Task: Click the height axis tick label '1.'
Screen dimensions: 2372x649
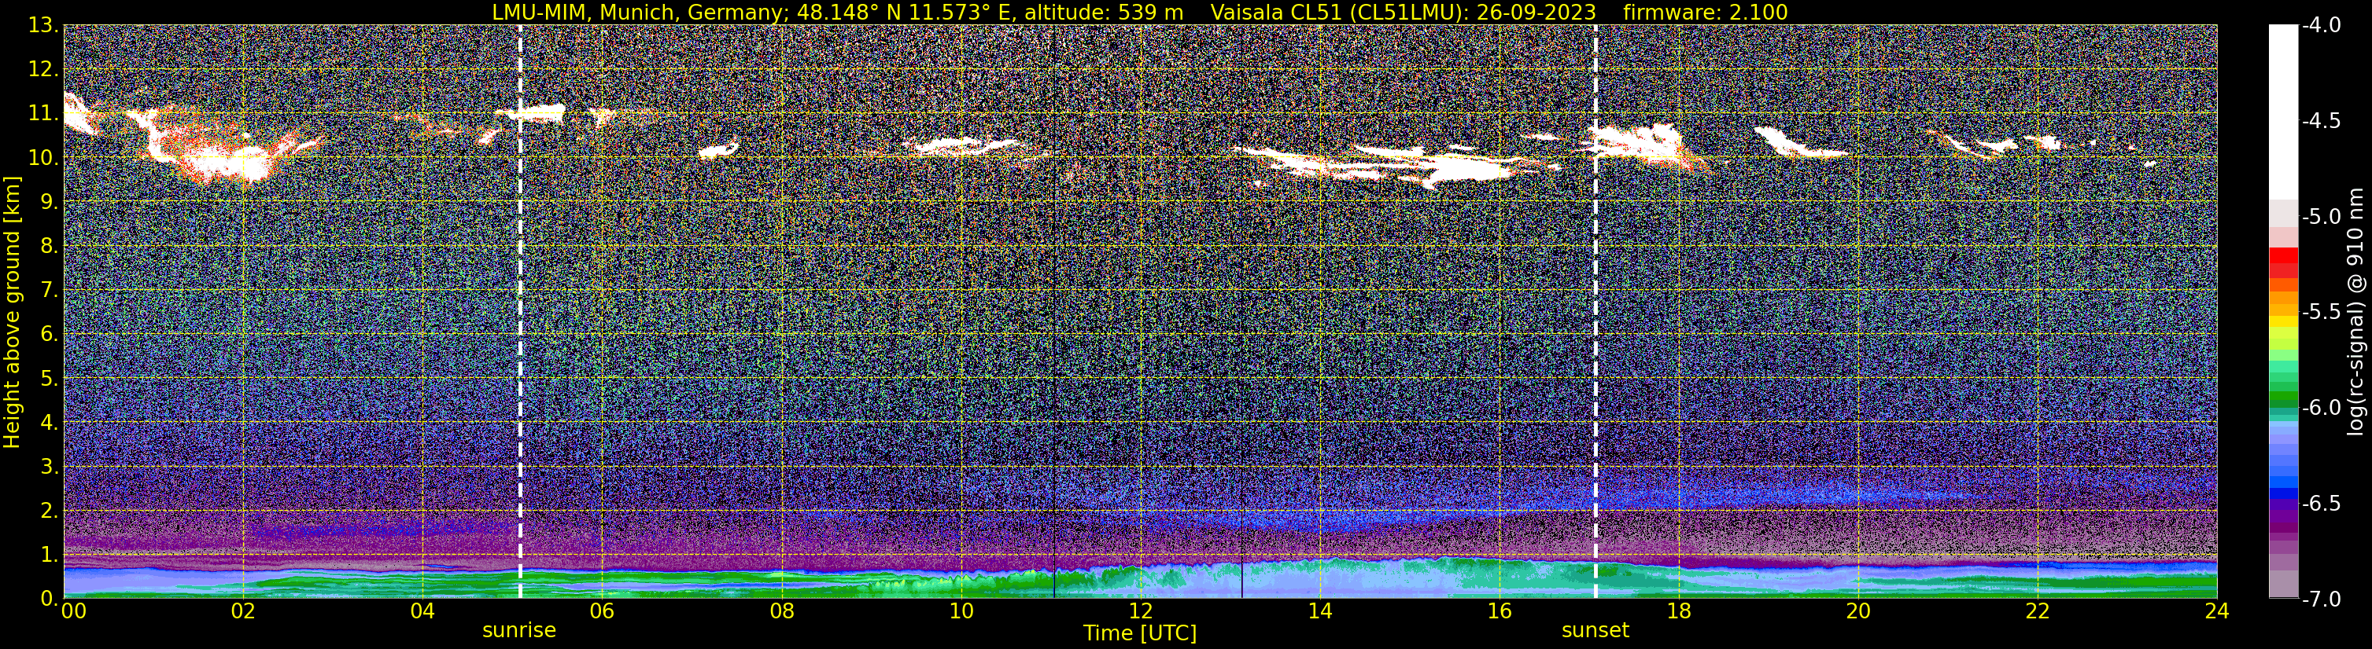Action: tap(49, 555)
